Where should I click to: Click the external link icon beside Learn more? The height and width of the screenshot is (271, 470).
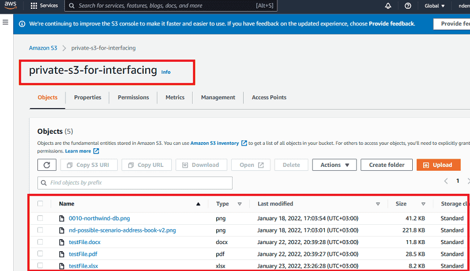tap(96, 151)
